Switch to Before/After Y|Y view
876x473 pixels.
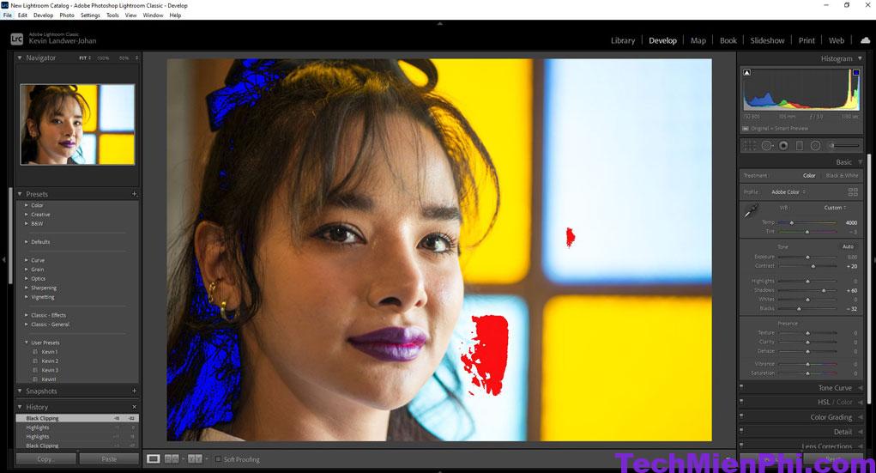(x=195, y=459)
